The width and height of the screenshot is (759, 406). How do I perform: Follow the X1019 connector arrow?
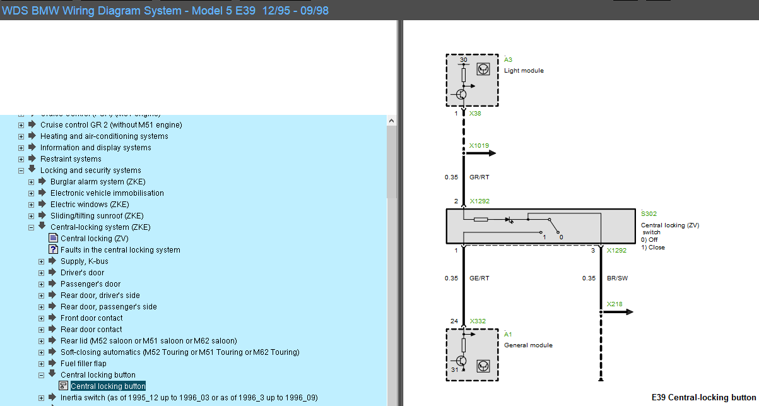(x=480, y=153)
